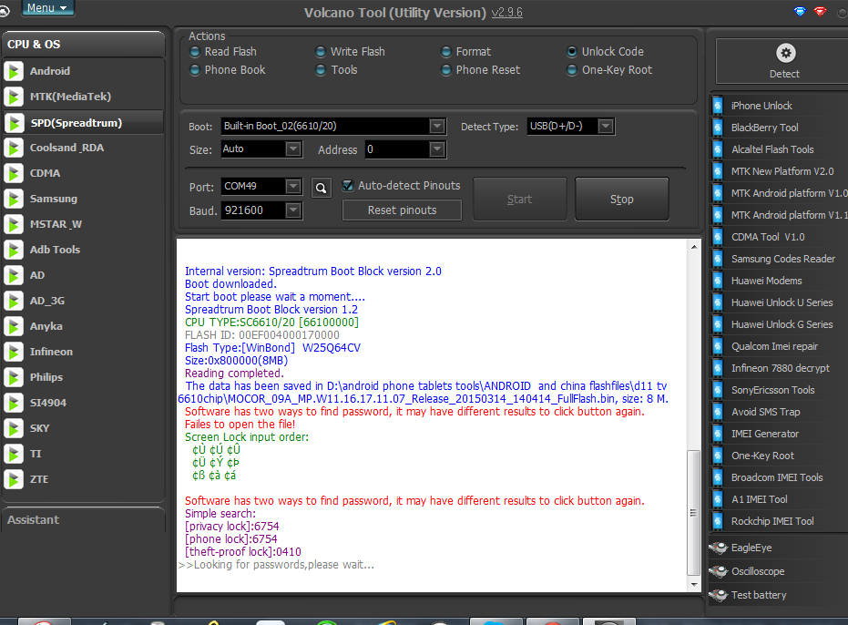Click the play icon beside CDMA
The width and height of the screenshot is (848, 625).
14,173
